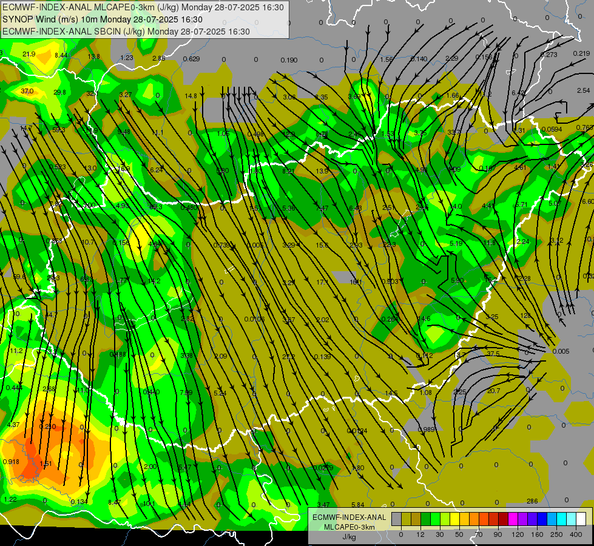
Task: Click the legend tick label '250'
Action: (556, 534)
